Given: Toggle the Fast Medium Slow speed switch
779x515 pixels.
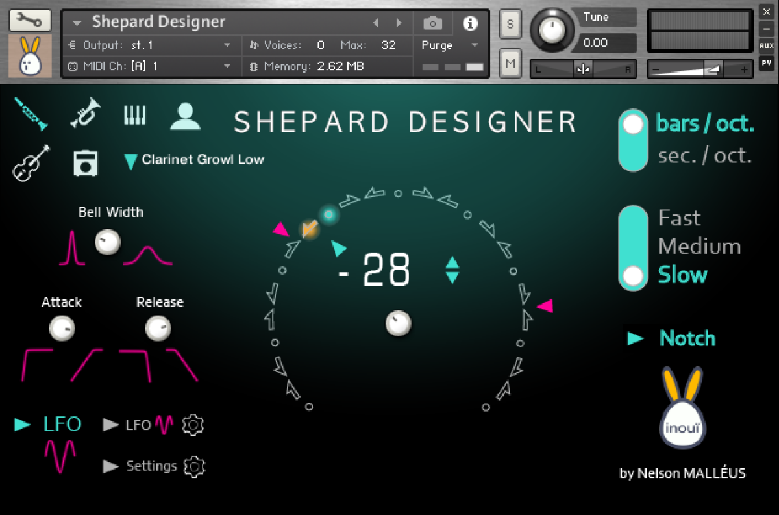Looking at the screenshot, I should coord(632,247).
